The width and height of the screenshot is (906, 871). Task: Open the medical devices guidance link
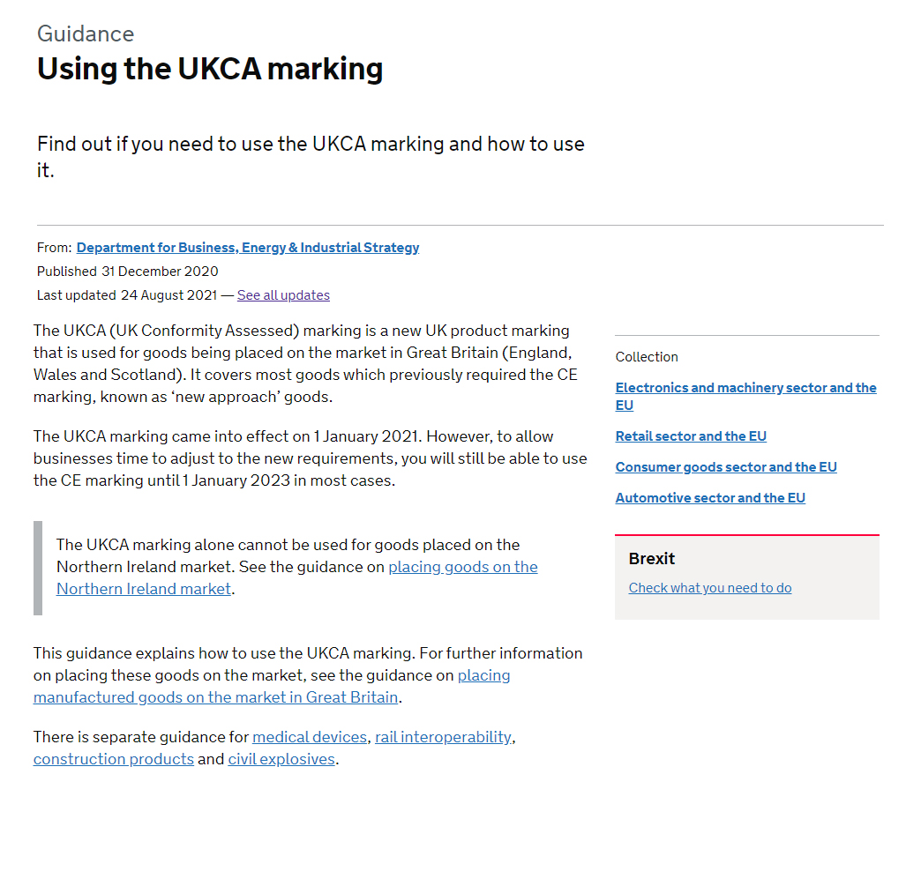[x=310, y=737]
